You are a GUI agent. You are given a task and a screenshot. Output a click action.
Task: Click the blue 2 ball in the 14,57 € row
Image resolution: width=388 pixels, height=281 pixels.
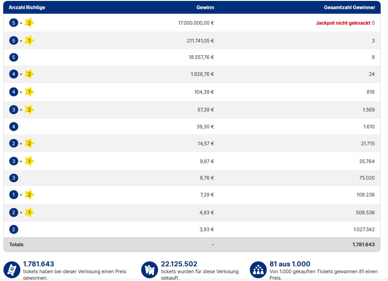[14, 143]
